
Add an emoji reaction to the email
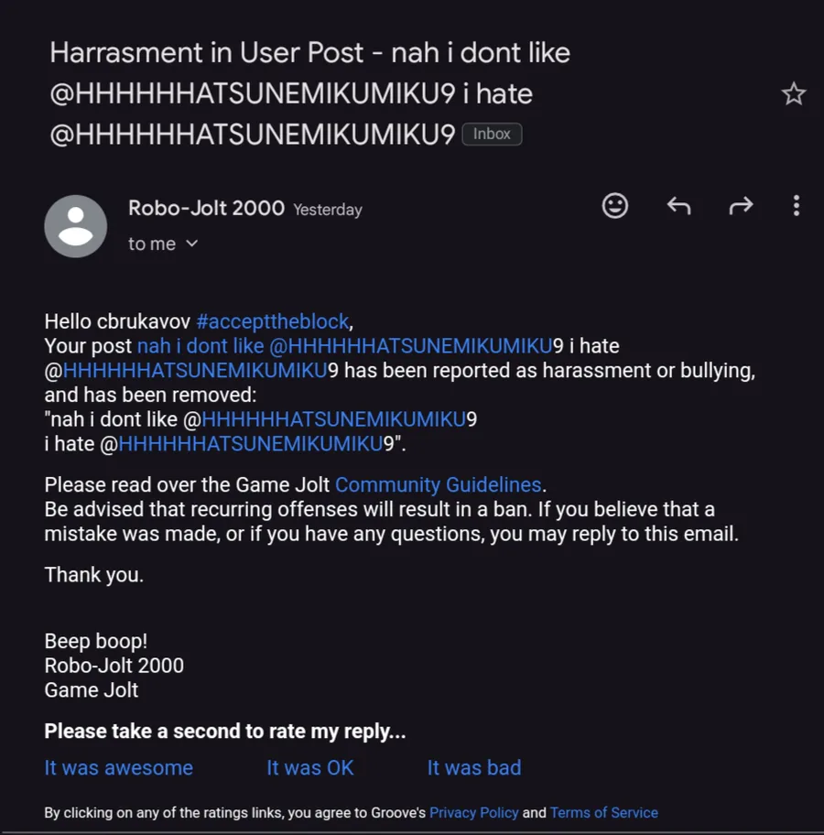click(614, 206)
